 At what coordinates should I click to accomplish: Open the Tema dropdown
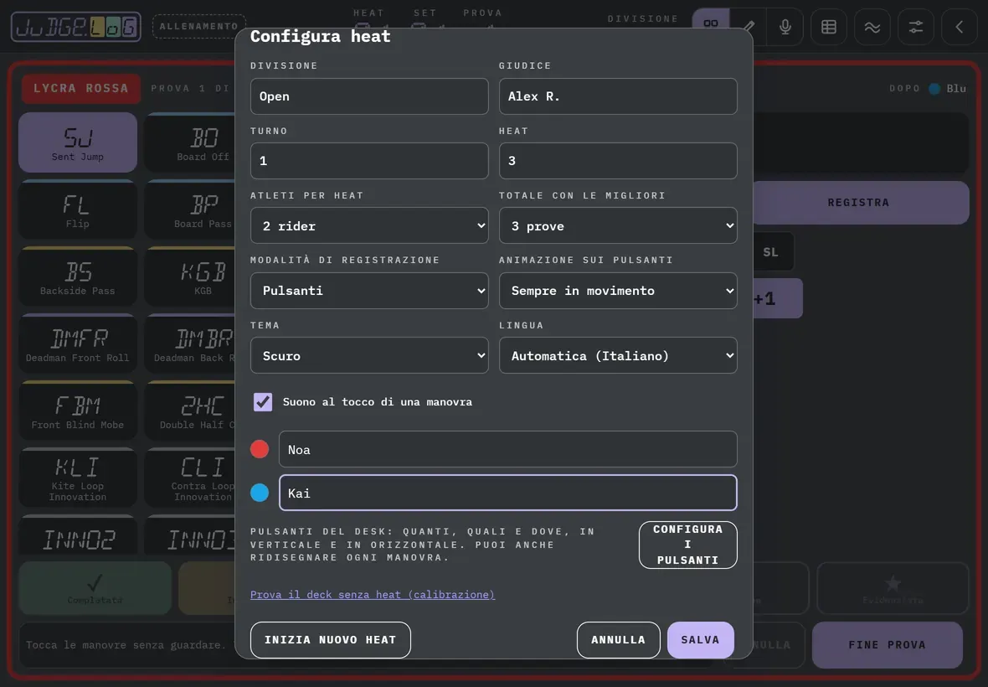click(369, 355)
